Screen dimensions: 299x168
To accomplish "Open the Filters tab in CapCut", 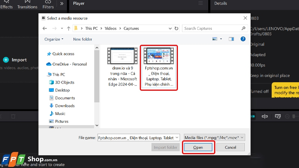I will click(x=48, y=4).
